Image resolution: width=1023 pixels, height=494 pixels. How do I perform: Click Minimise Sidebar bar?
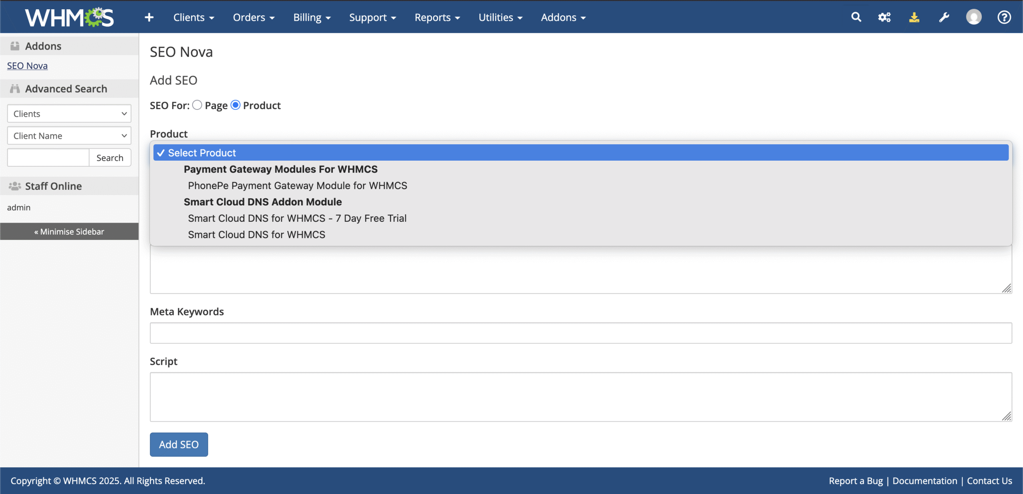pos(69,231)
